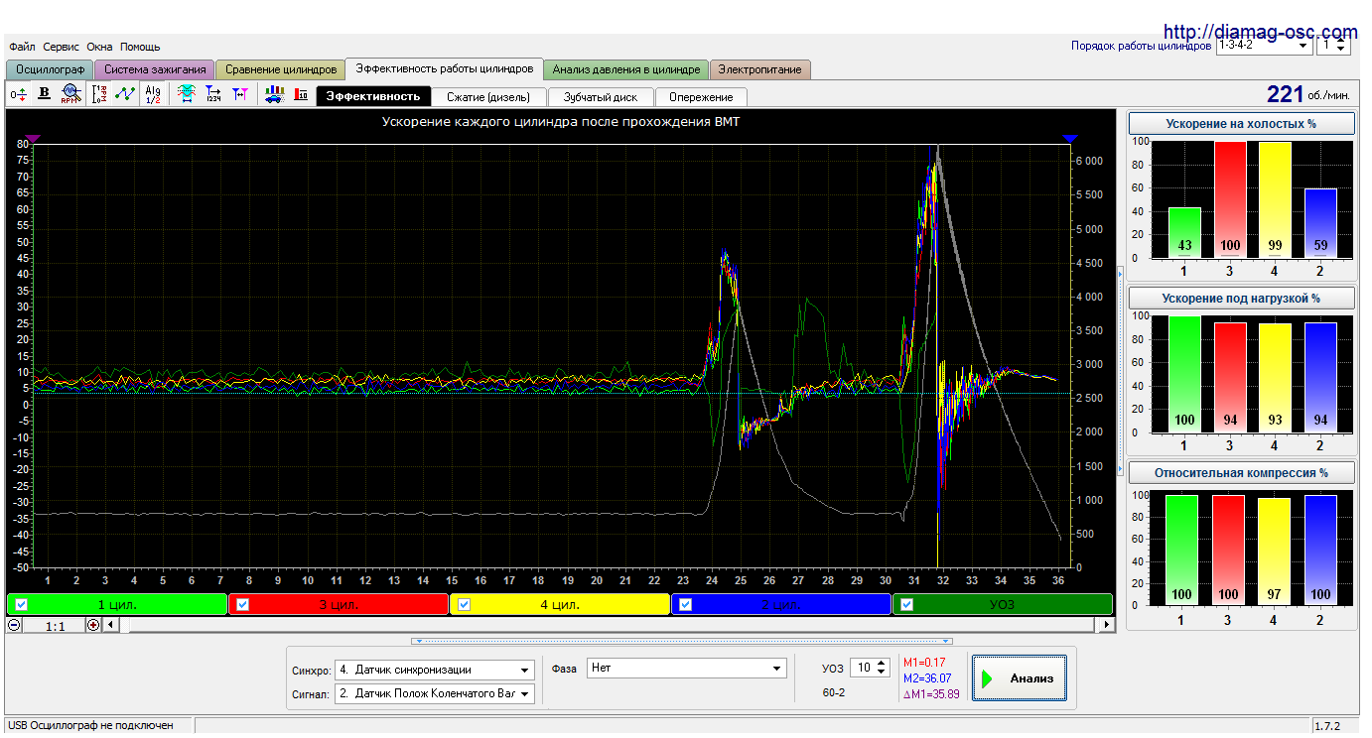The width and height of the screenshot is (1372, 738).
Task: Click the stepper next to cylinder order
Action: click(1342, 45)
